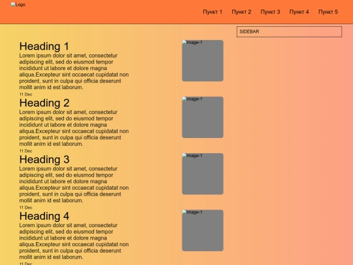Click the image thumbnail beside Heading 2
Screen dimensions: 353x265
203,117
